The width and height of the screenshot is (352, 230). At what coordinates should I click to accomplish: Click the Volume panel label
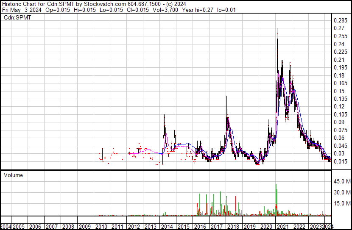pos(13,175)
